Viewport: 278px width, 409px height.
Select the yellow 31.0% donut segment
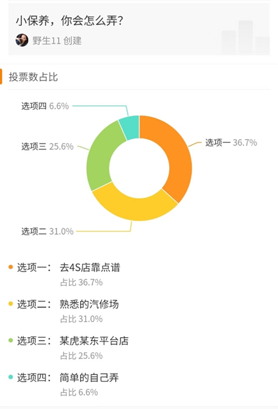(133, 207)
